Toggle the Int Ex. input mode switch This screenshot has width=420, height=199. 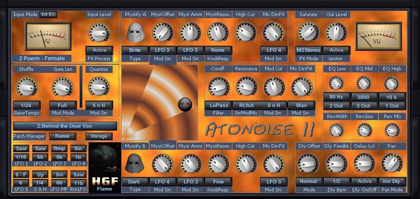pyautogui.click(x=48, y=15)
